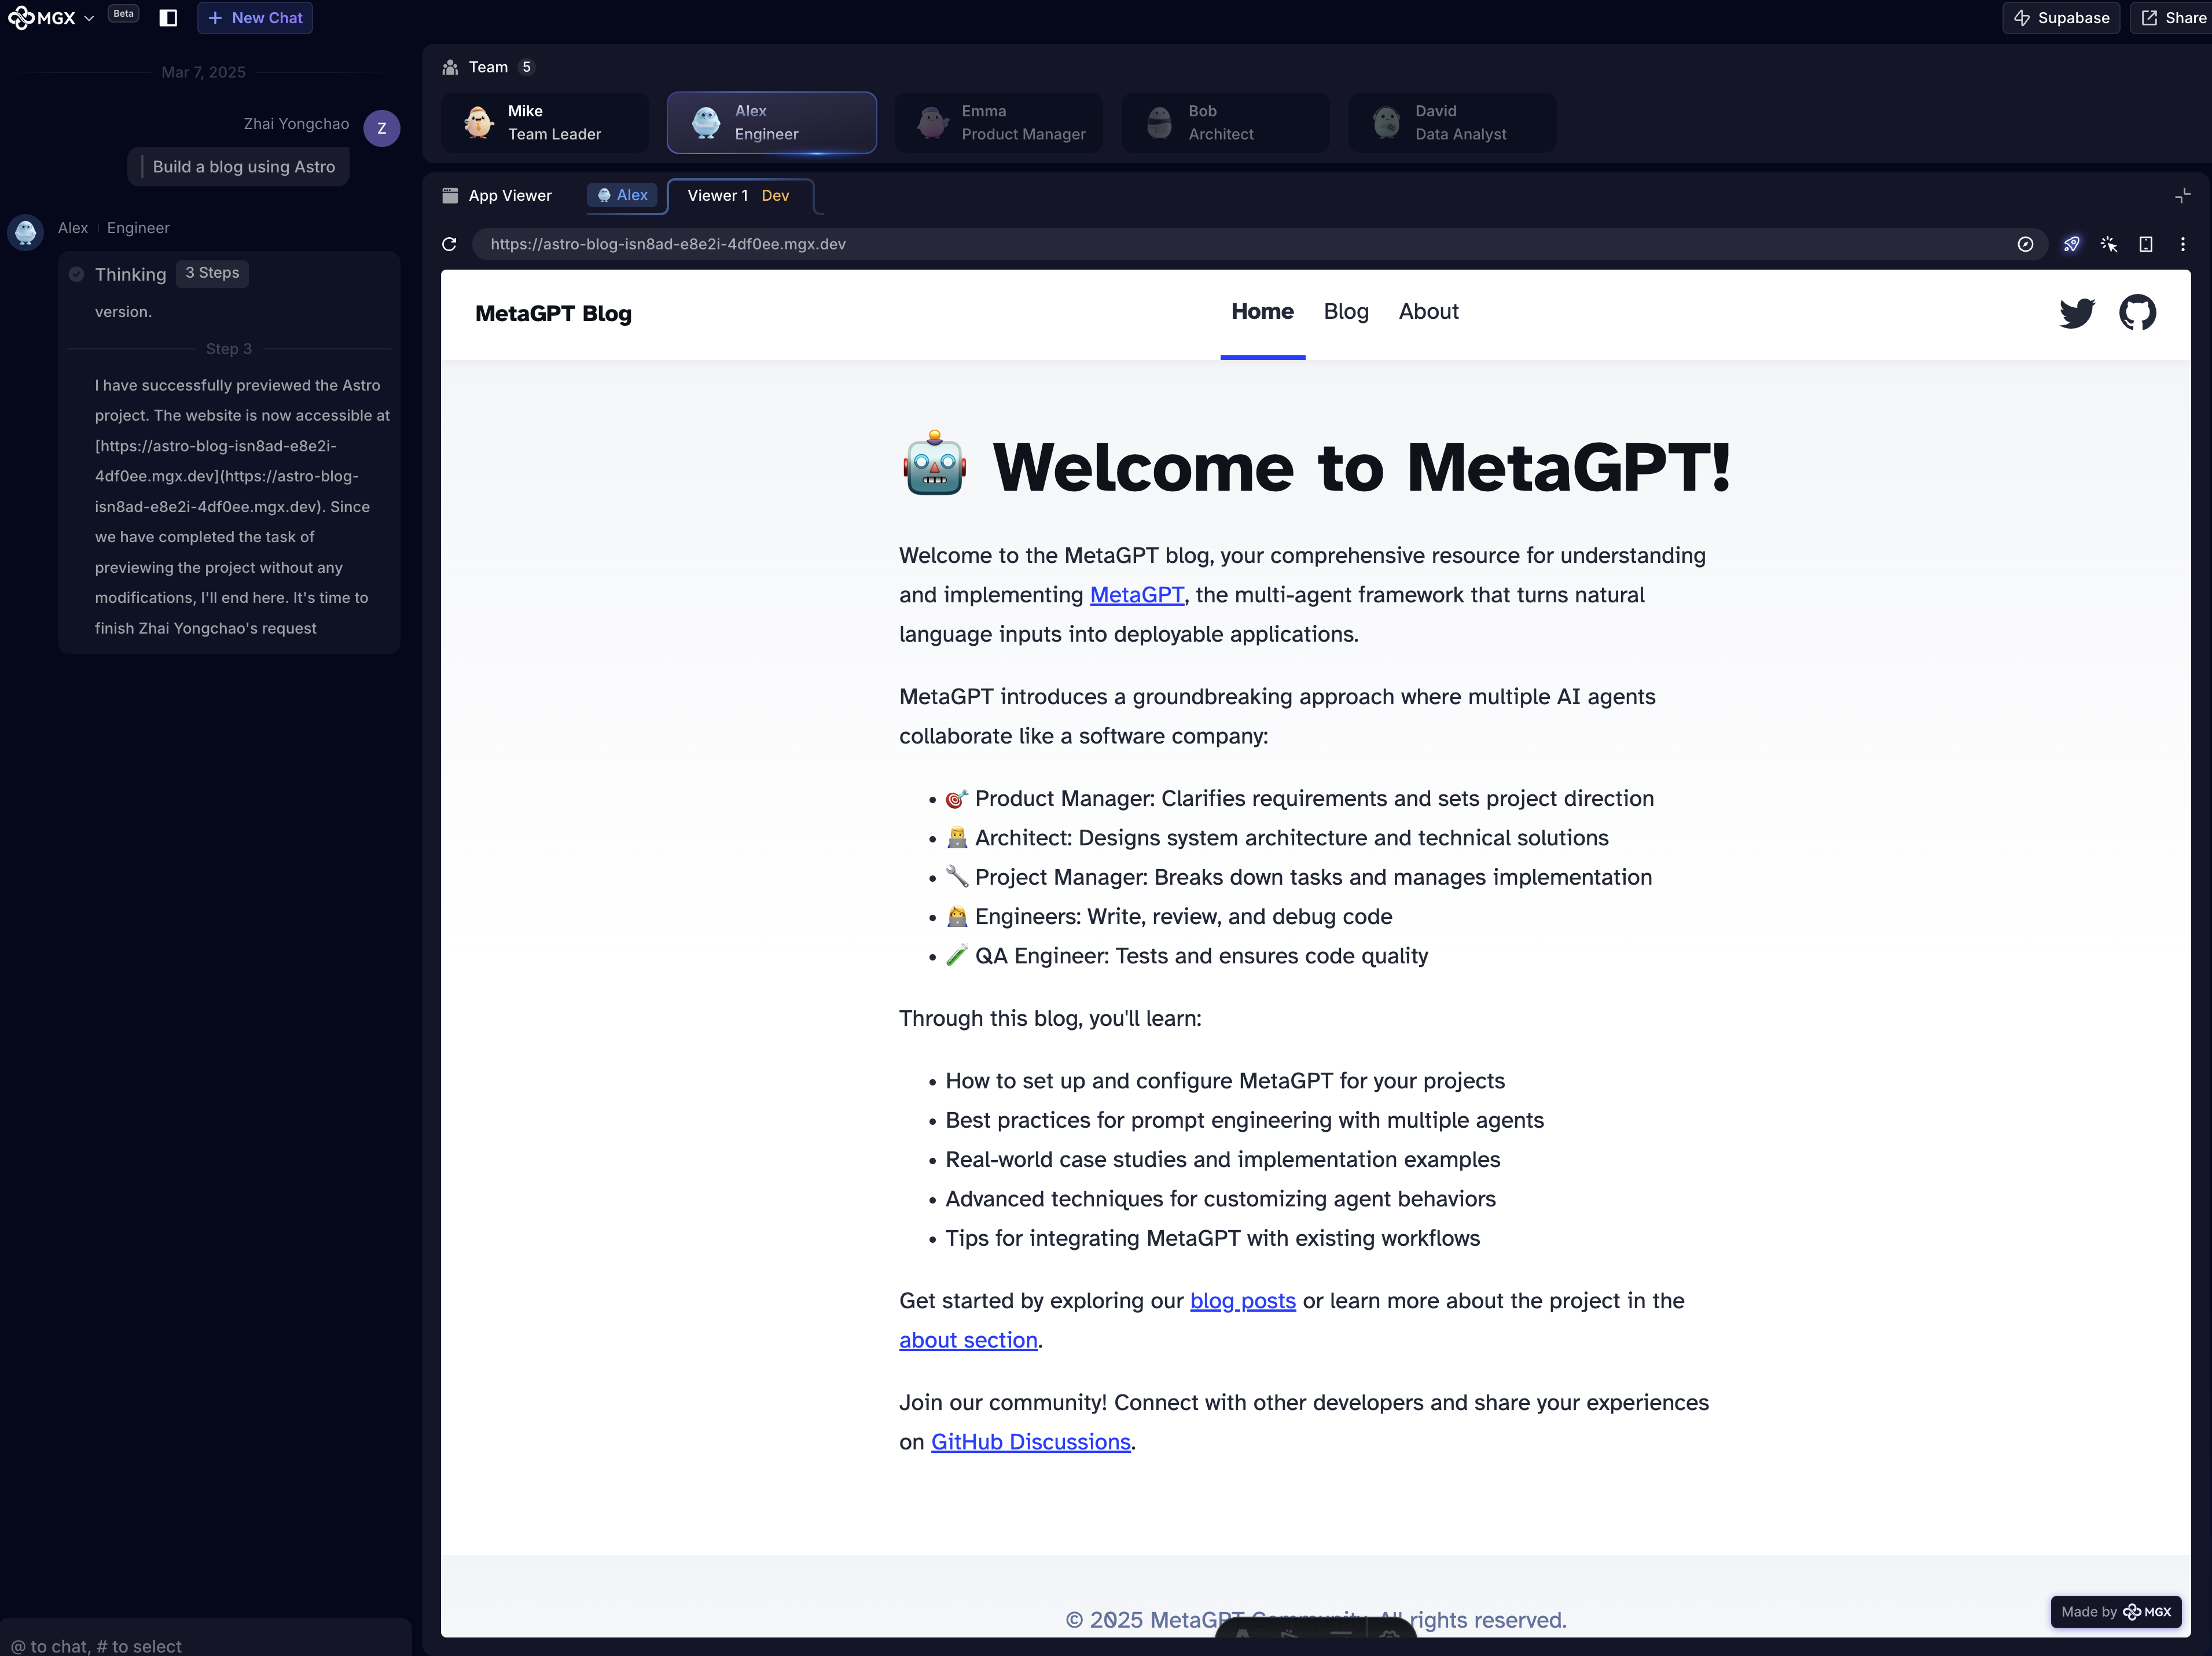This screenshot has width=2212, height=1656.
Task: Select Mike Team Leader card
Action: point(545,123)
